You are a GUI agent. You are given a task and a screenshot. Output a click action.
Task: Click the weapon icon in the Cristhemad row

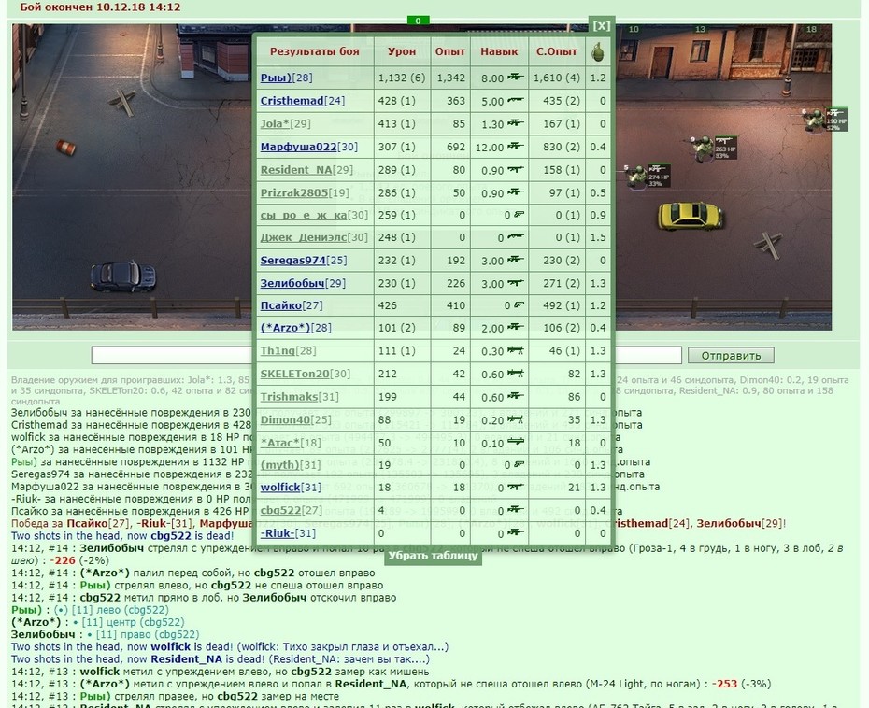[516, 100]
